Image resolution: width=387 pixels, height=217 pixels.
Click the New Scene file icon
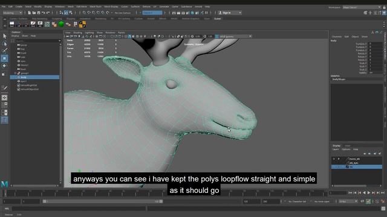coord(30,13)
